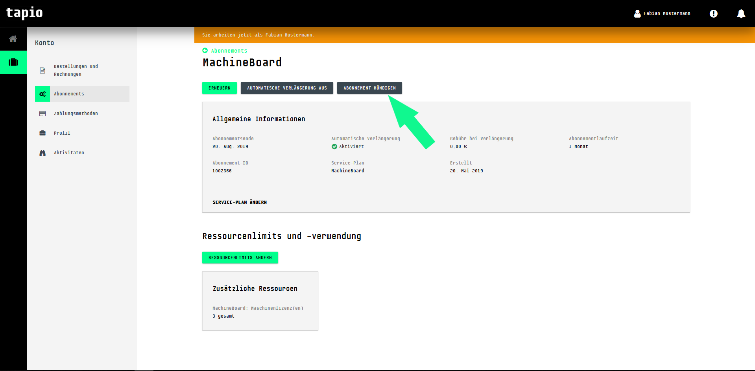
Task: Click Abonnement kündigen button
Action: click(369, 88)
